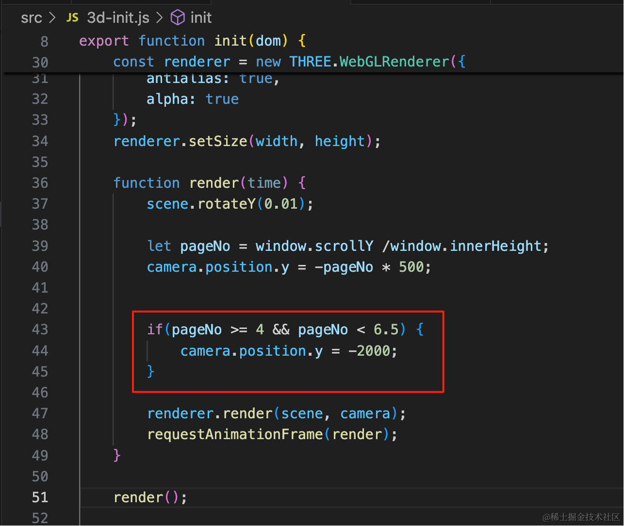Viewport: 624px width, 526px height.
Task: Click sticky line 'const renderer = new THREE.WebGLRenderer({'
Action: click(290, 62)
